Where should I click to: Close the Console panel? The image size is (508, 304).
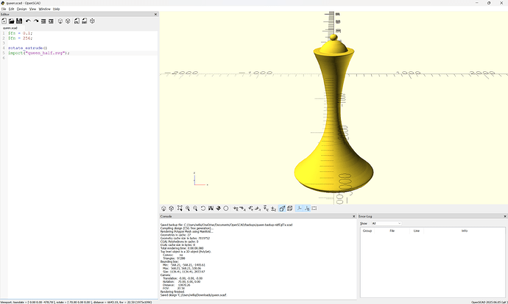pyautogui.click(x=354, y=216)
